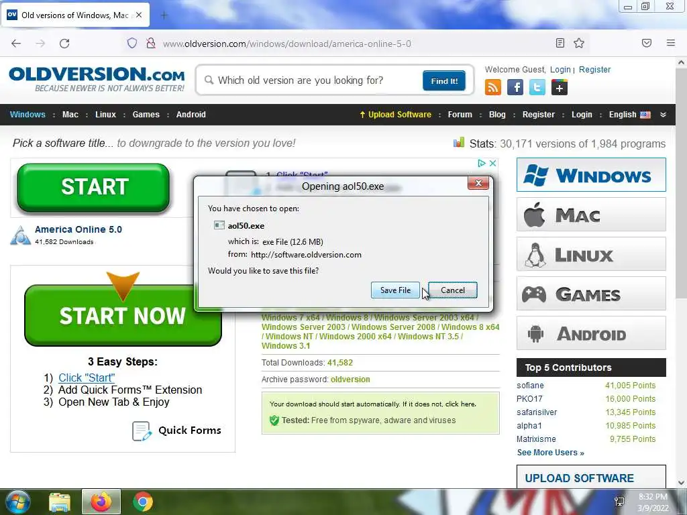The width and height of the screenshot is (687, 515).
Task: Close the Old versions of Windows tab
Action: [x=139, y=15]
